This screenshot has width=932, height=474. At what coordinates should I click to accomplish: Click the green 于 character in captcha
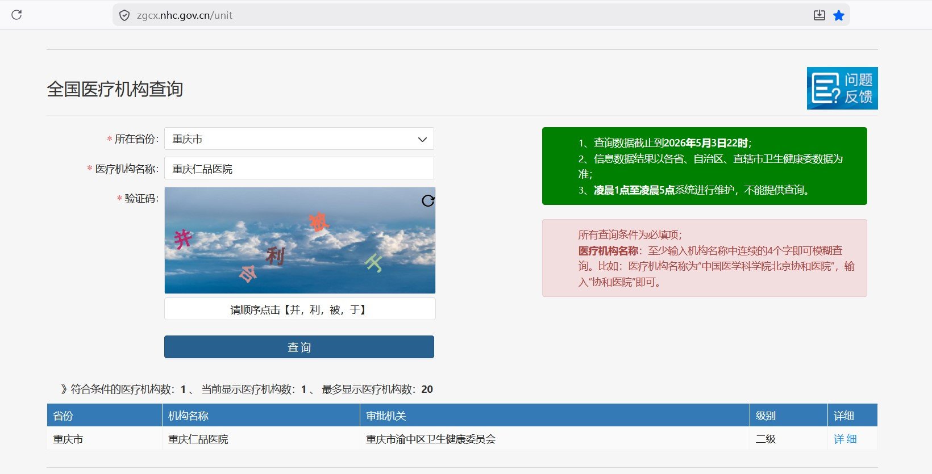[x=374, y=262]
